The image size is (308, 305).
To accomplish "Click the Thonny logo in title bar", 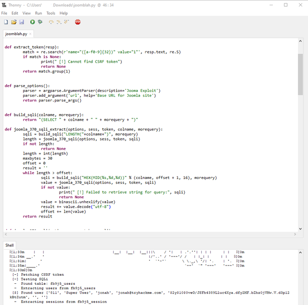I will [4, 5].
